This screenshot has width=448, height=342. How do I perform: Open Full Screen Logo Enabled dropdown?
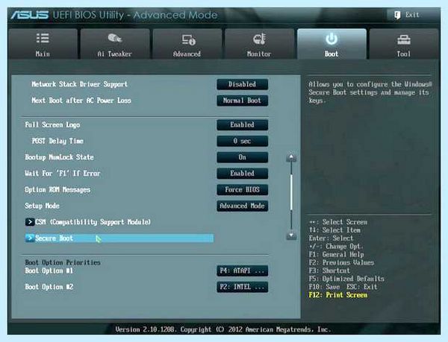(242, 125)
